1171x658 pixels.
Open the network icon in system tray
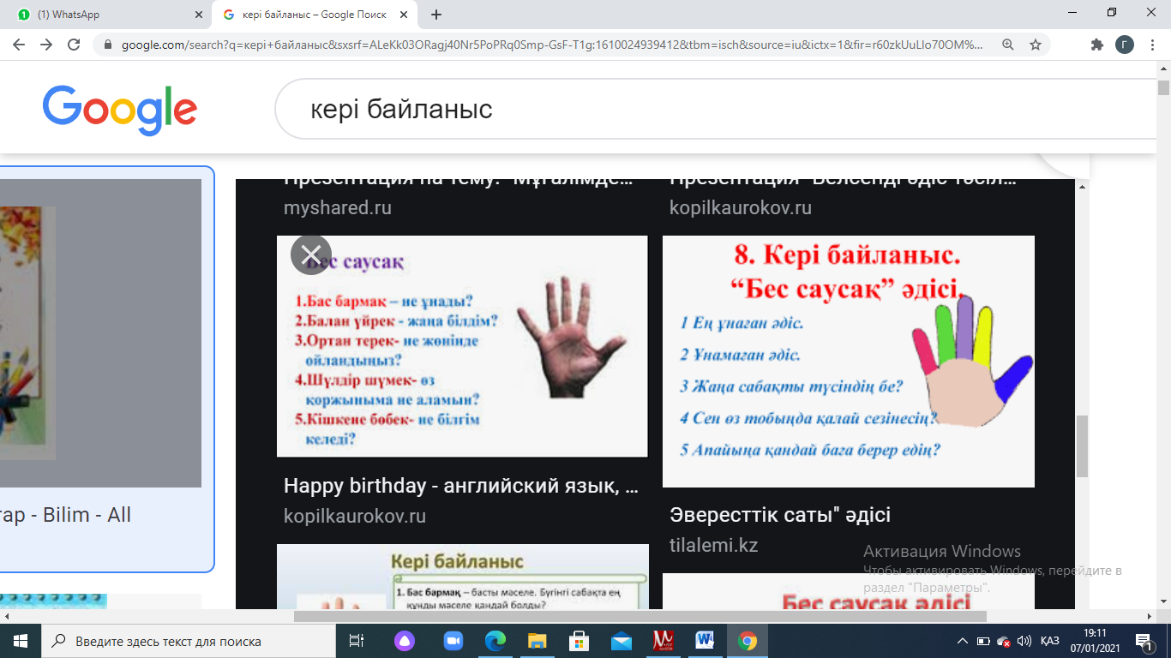click(x=1002, y=641)
